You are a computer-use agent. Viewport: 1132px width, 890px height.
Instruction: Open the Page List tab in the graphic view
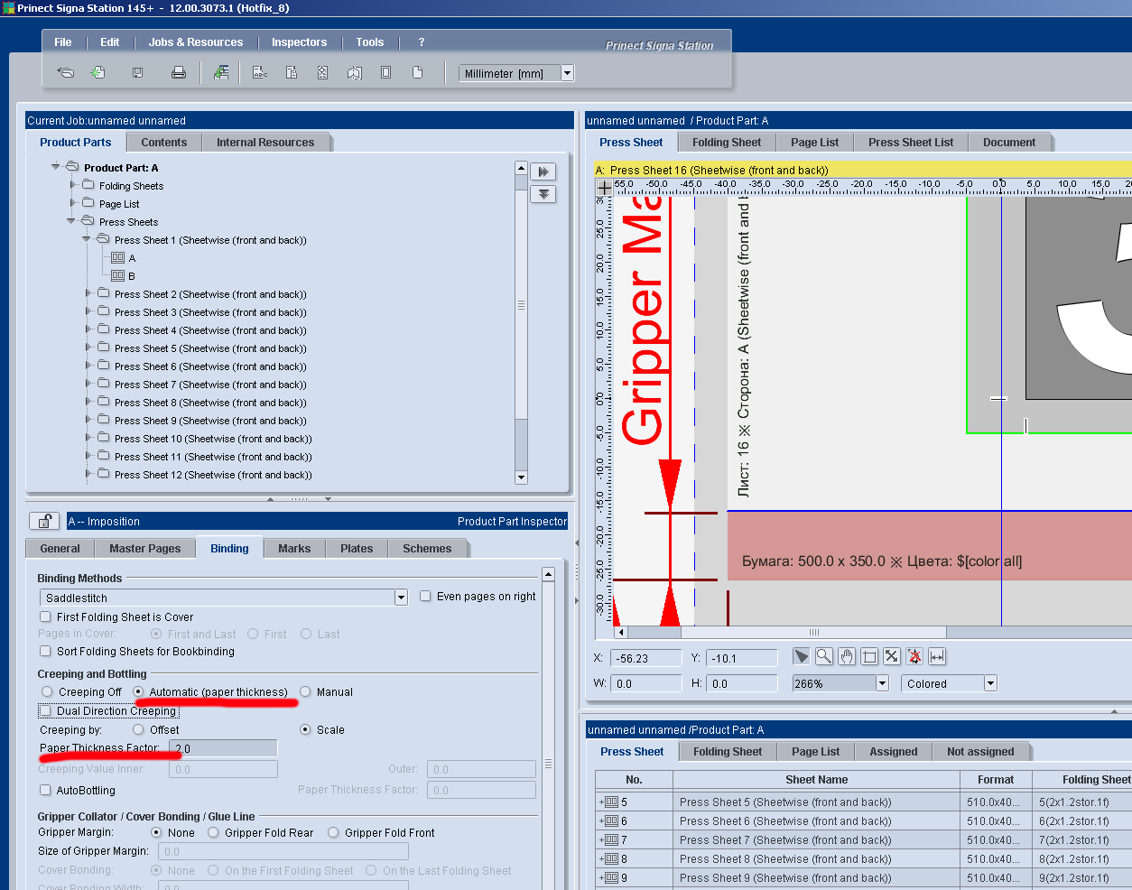pyautogui.click(x=814, y=143)
